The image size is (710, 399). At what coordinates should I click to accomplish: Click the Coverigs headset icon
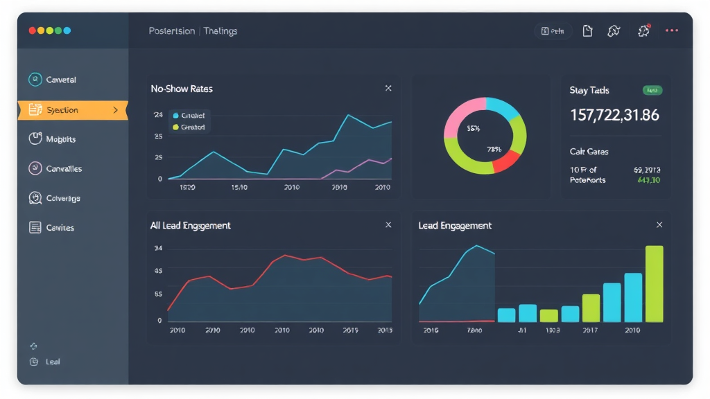(35, 198)
